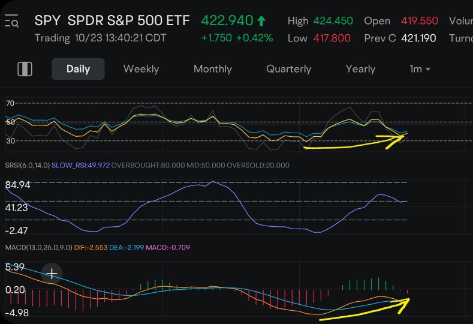Click the Open value 419.550

coord(419,21)
